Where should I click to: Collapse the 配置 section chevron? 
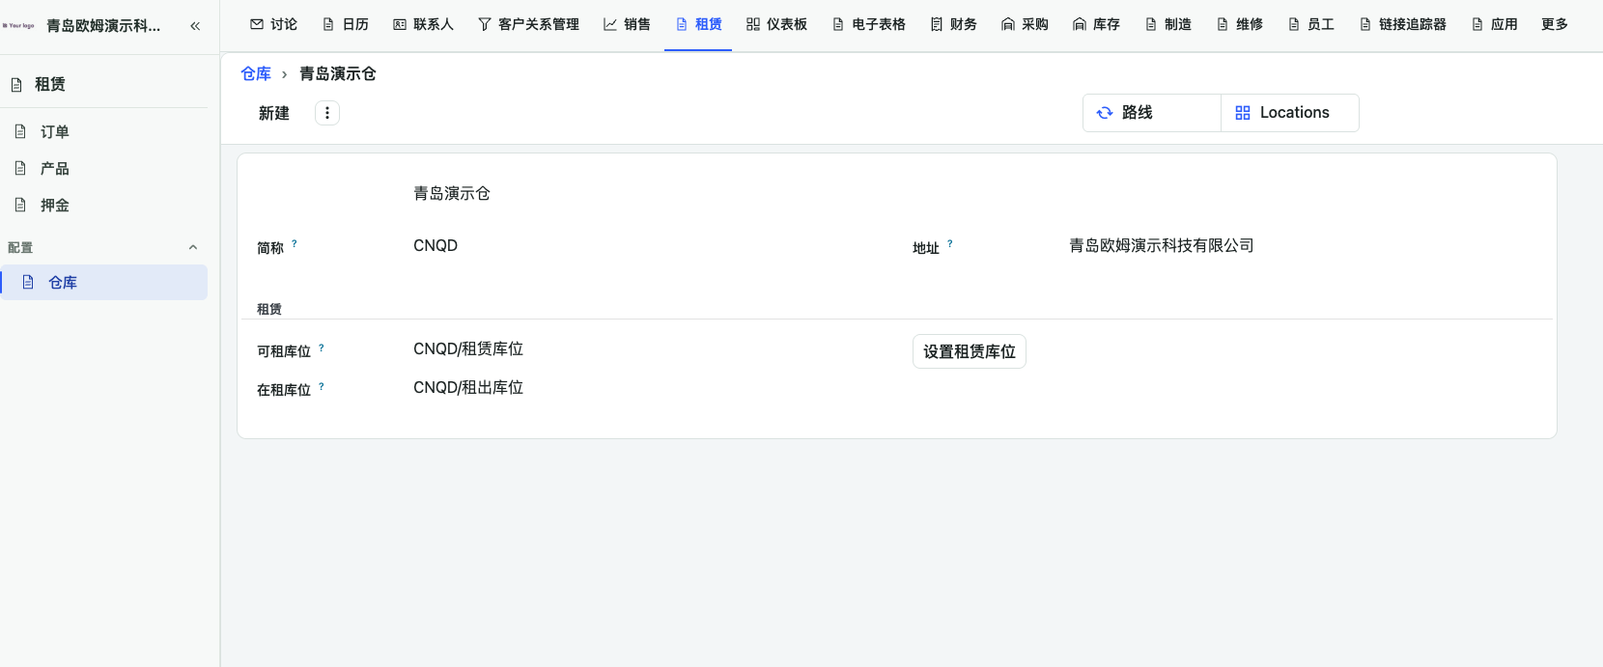pos(193,248)
